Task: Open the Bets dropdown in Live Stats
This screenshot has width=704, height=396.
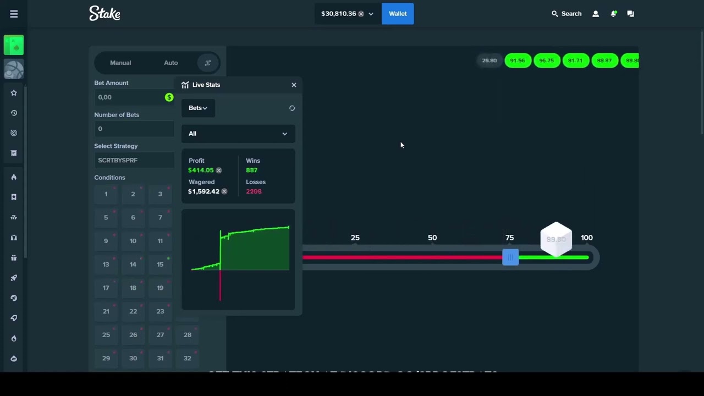Action: [x=198, y=108]
